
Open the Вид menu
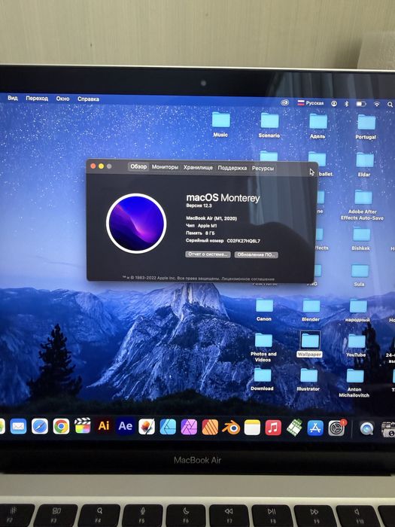pyautogui.click(x=13, y=98)
